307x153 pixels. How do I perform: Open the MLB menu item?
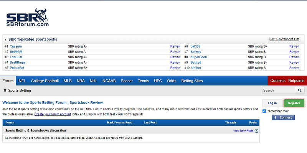pyautogui.click(x=68, y=81)
